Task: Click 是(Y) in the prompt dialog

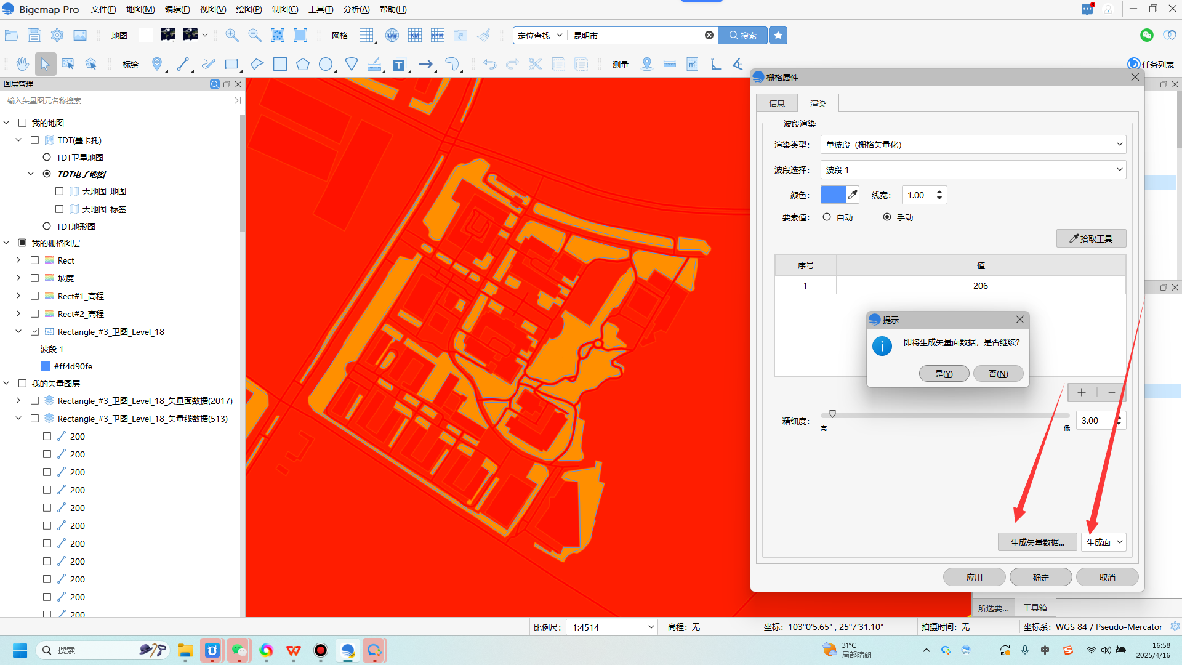Action: coord(943,374)
